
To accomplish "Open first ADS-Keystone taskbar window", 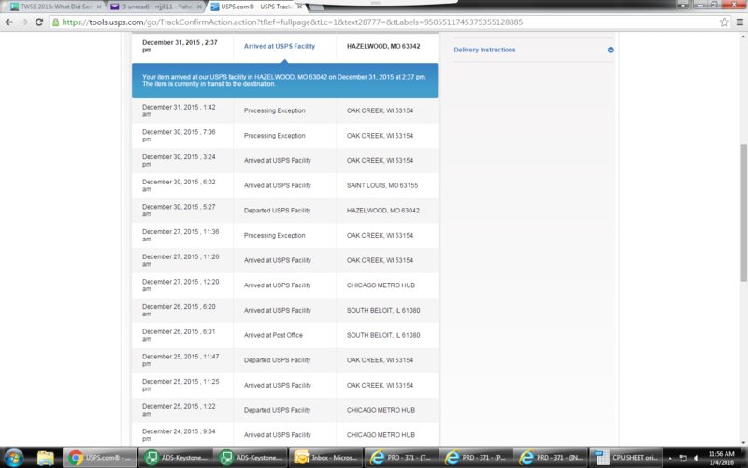I will [x=175, y=458].
